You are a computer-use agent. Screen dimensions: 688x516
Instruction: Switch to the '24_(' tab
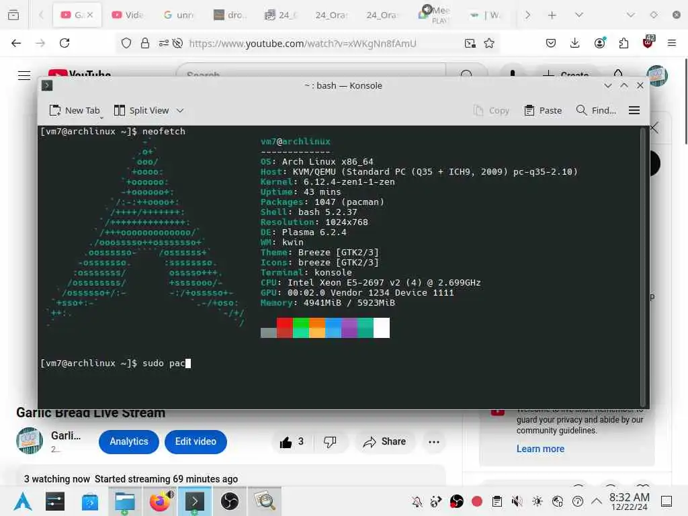(x=282, y=15)
